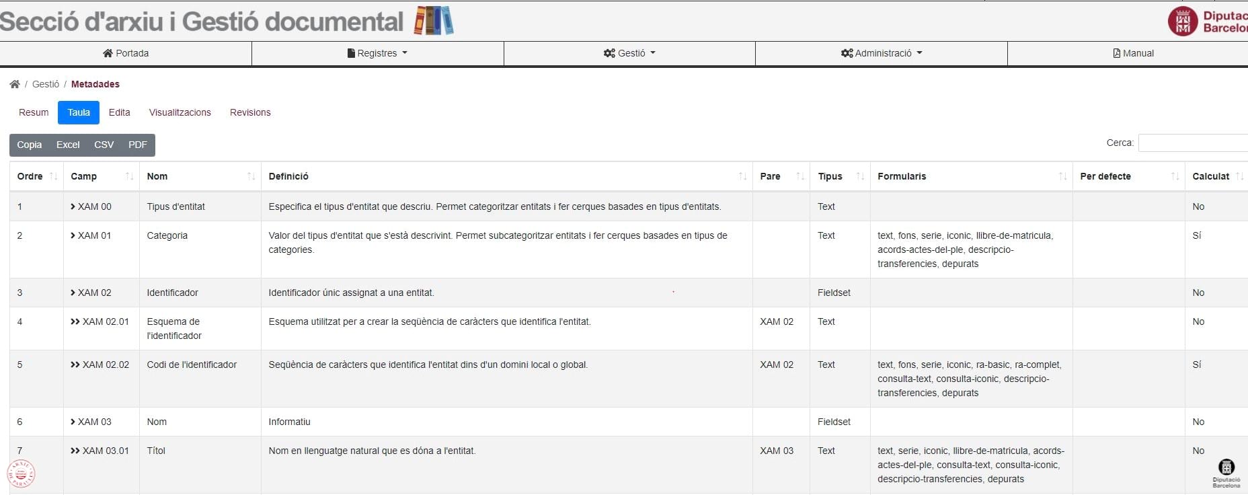Open the Registres dropdown menu
The image size is (1248, 495).
tap(378, 53)
